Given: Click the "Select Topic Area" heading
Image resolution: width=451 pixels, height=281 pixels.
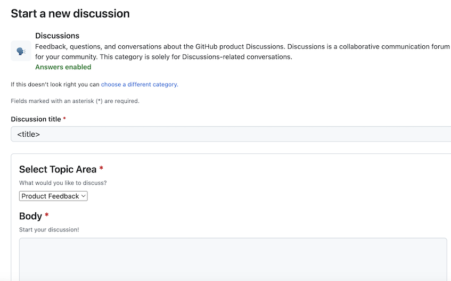Looking at the screenshot, I should pyautogui.click(x=58, y=169).
